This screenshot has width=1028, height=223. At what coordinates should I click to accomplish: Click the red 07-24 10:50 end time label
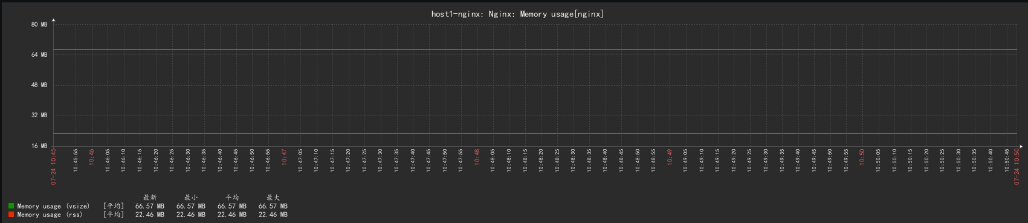click(1017, 166)
